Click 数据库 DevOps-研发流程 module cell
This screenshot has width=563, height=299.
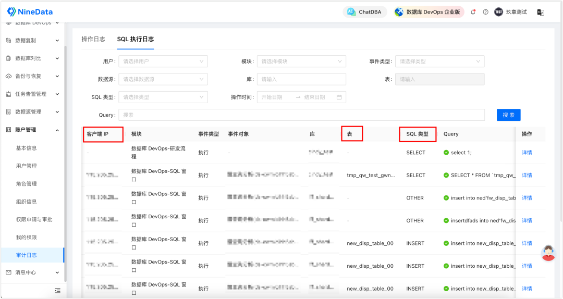pyautogui.click(x=158, y=153)
